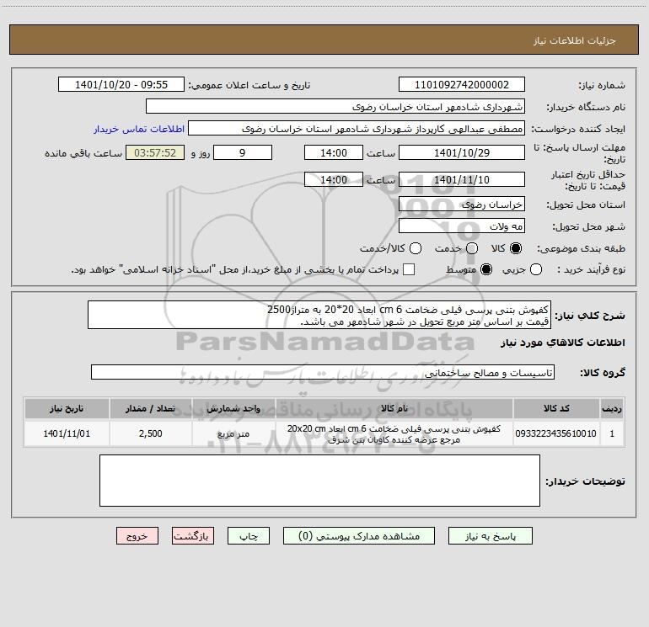Screen dimensions: 649x627
Task: Click the اطلاعات کالاهای مورد نیاز section heading
Action: (x=562, y=343)
